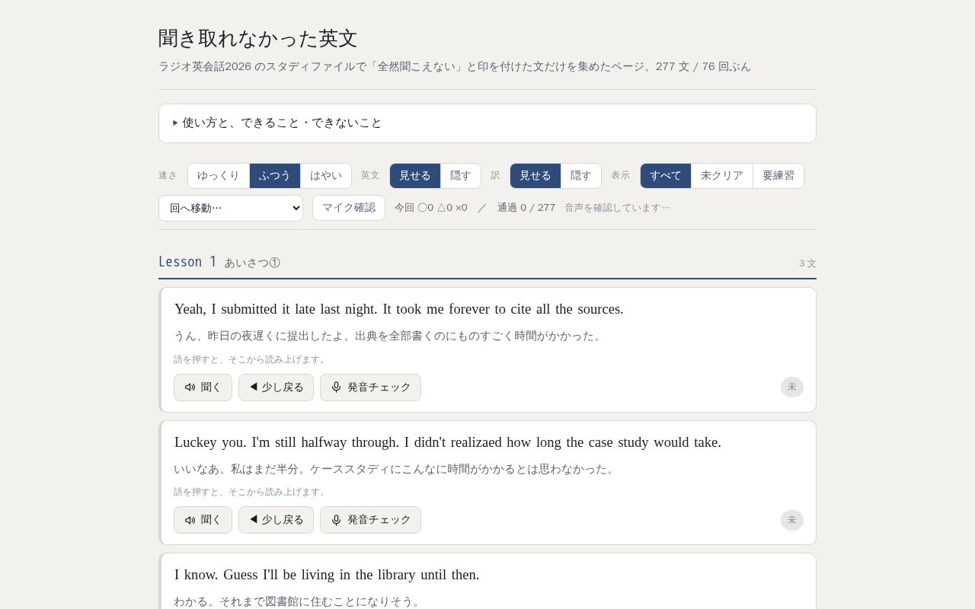975x609 pixels.
Task: Click the 未 badge on the 'Yeah, I submitted' card
Action: click(x=792, y=387)
